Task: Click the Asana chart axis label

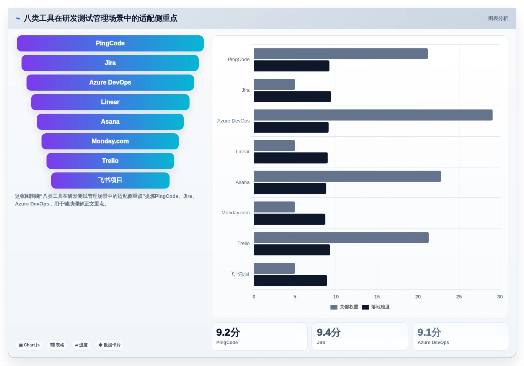Action: [243, 182]
